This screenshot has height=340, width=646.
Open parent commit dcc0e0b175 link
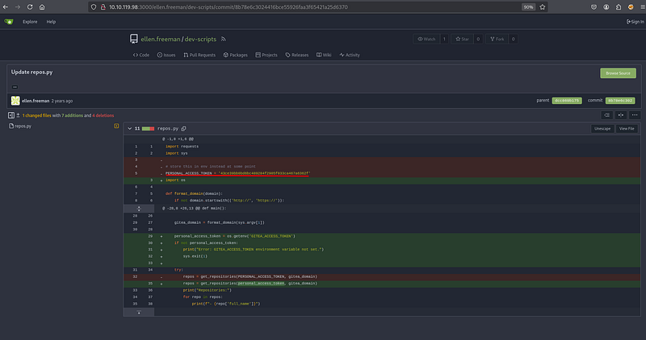(x=565, y=101)
